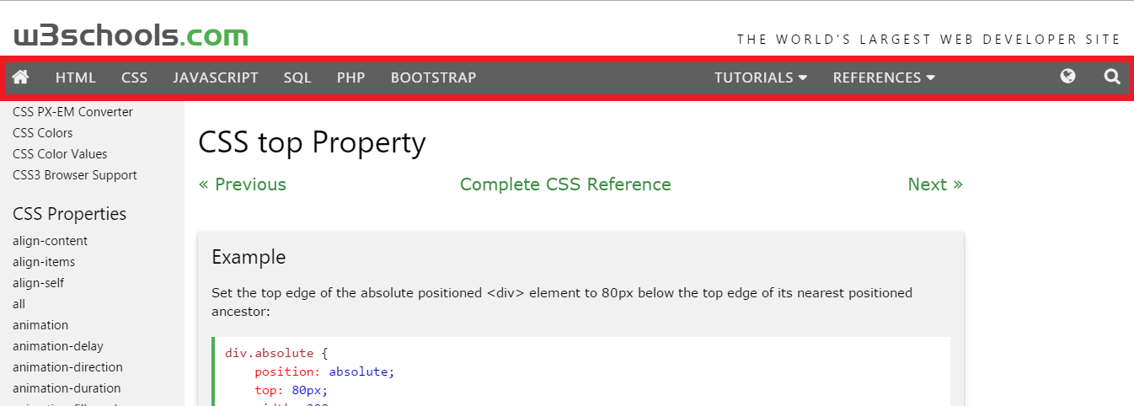1134x406 pixels.
Task: Open CSS3 Browser Support sidebar link
Action: [x=75, y=175]
